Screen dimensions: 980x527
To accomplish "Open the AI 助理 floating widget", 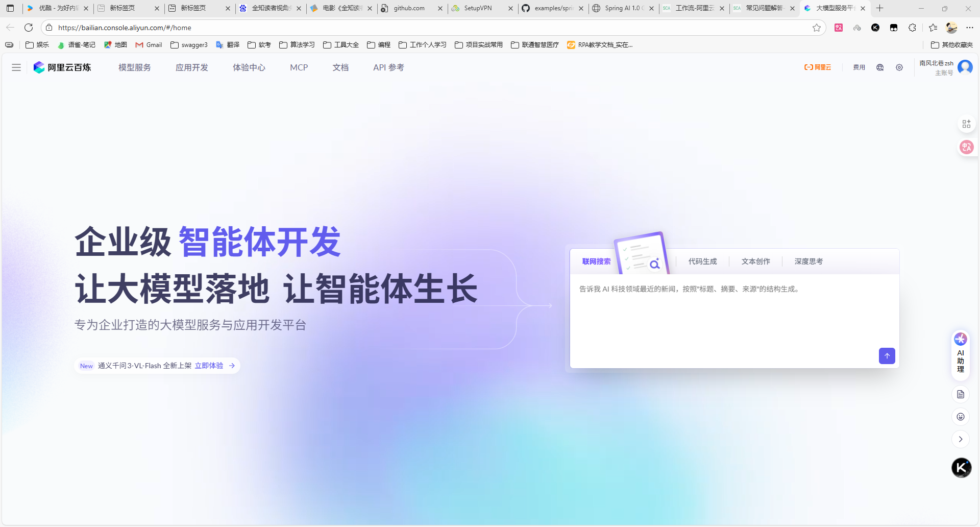I will (x=961, y=355).
